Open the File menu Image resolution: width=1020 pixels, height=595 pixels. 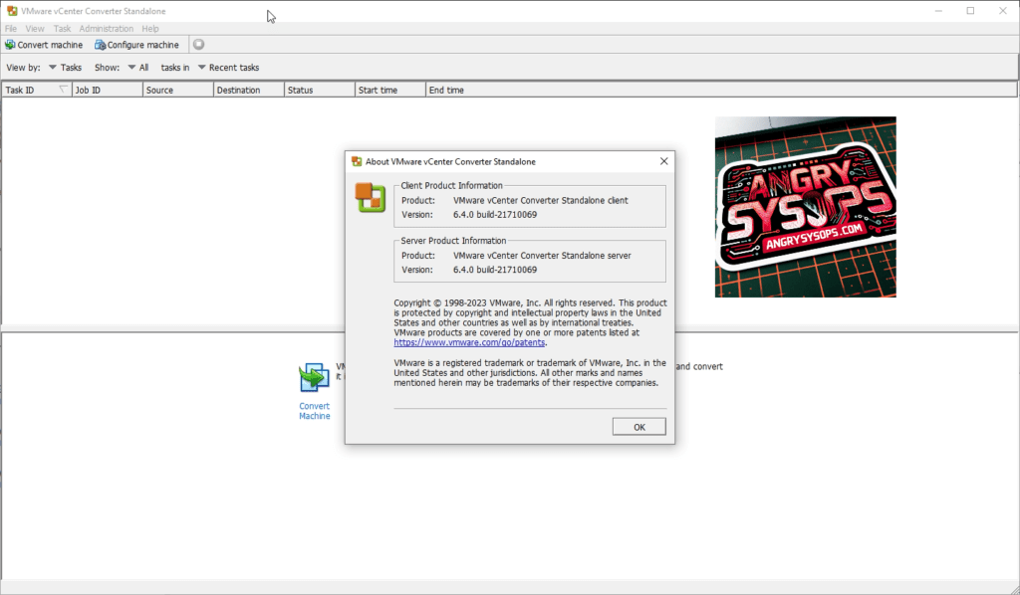(11, 29)
